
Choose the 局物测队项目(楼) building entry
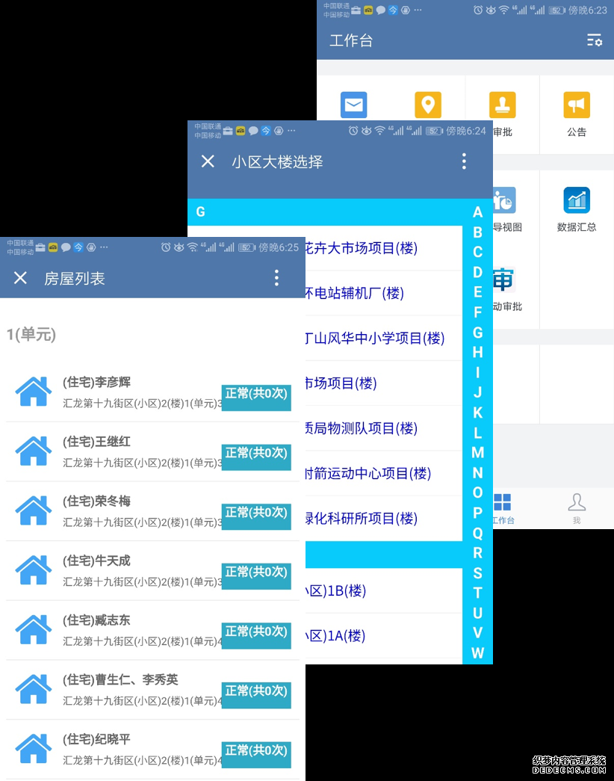point(384,428)
